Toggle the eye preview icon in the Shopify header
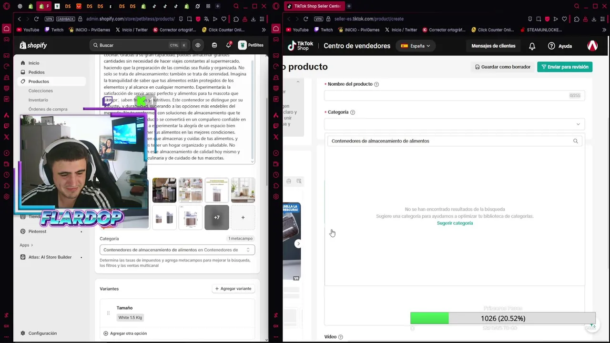 click(198, 45)
